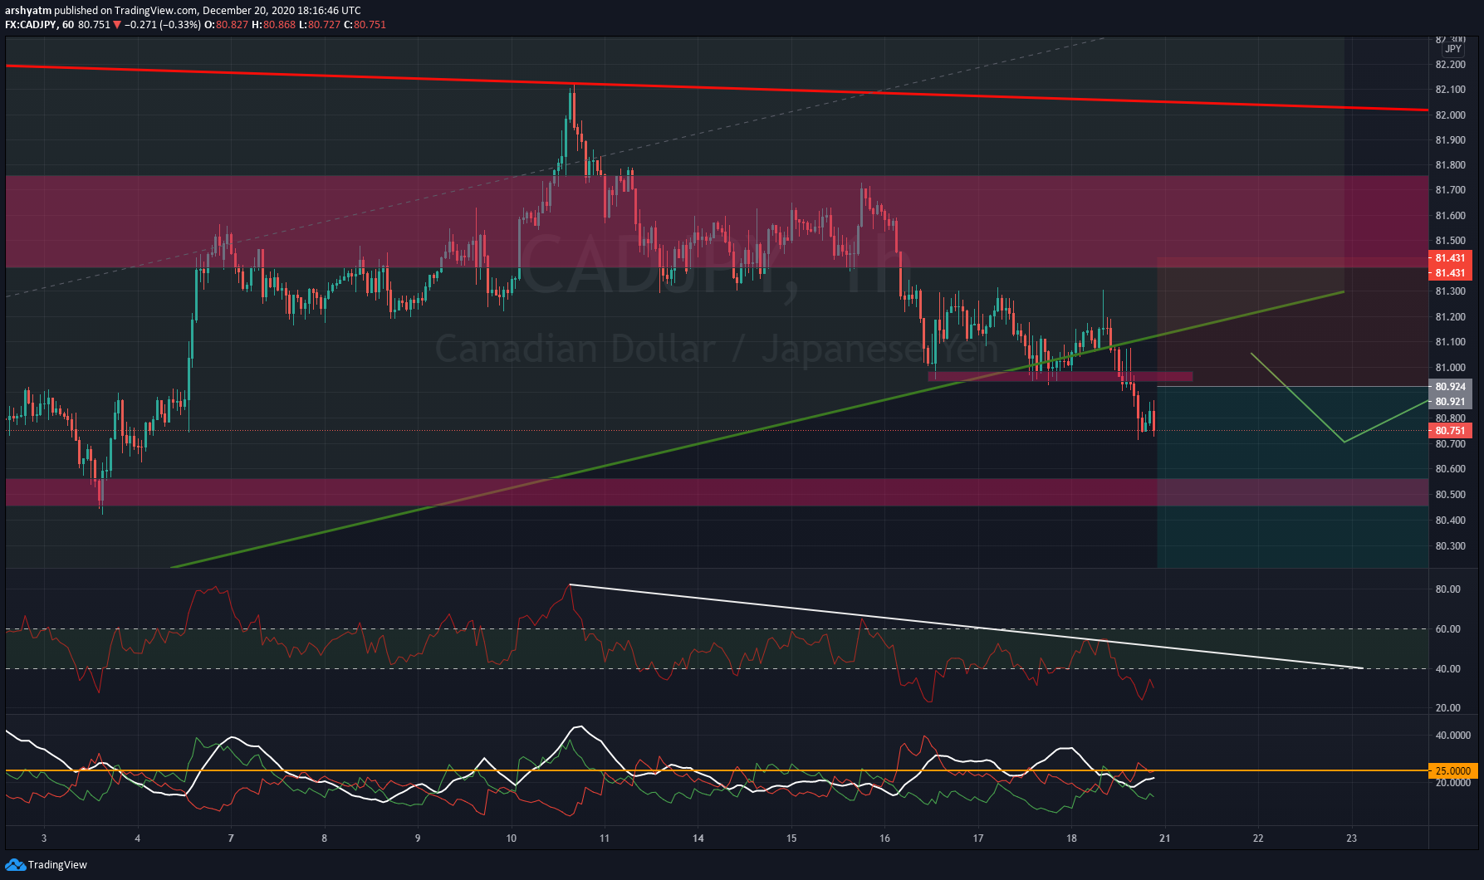Screen dimensions: 1484x880
Task: Click the 82.000 price axis label
Action: tap(1450, 115)
